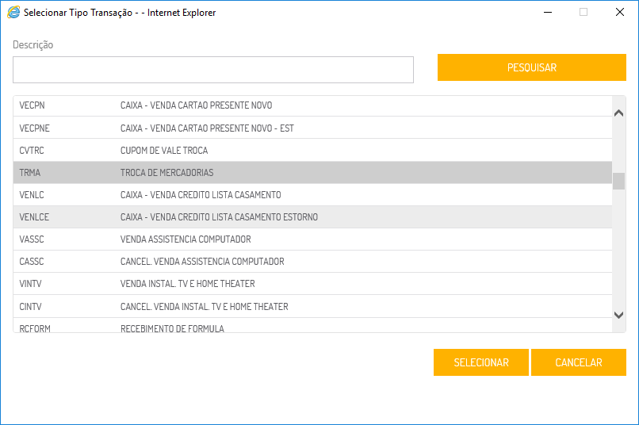Click the Internet Explorer logo icon
639x425 pixels.
[x=13, y=13]
